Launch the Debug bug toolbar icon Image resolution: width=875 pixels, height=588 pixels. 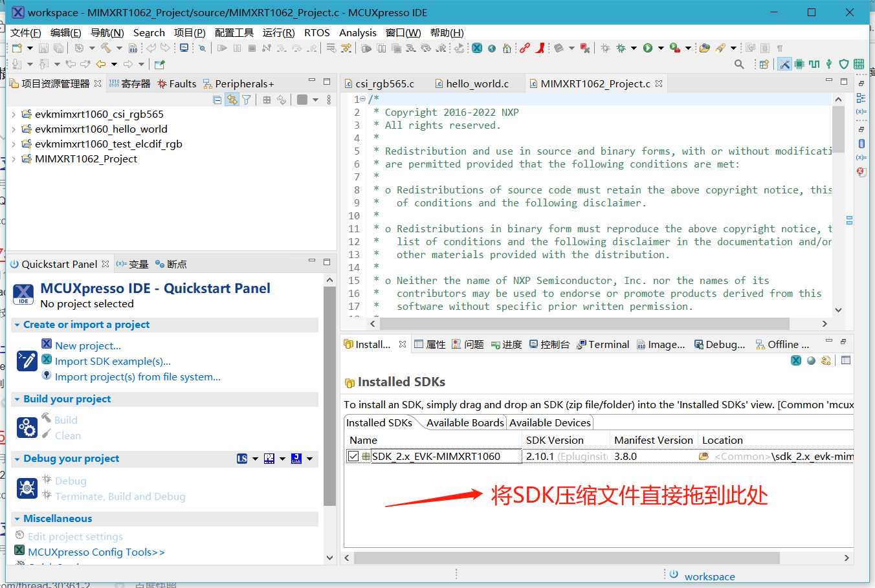(620, 48)
